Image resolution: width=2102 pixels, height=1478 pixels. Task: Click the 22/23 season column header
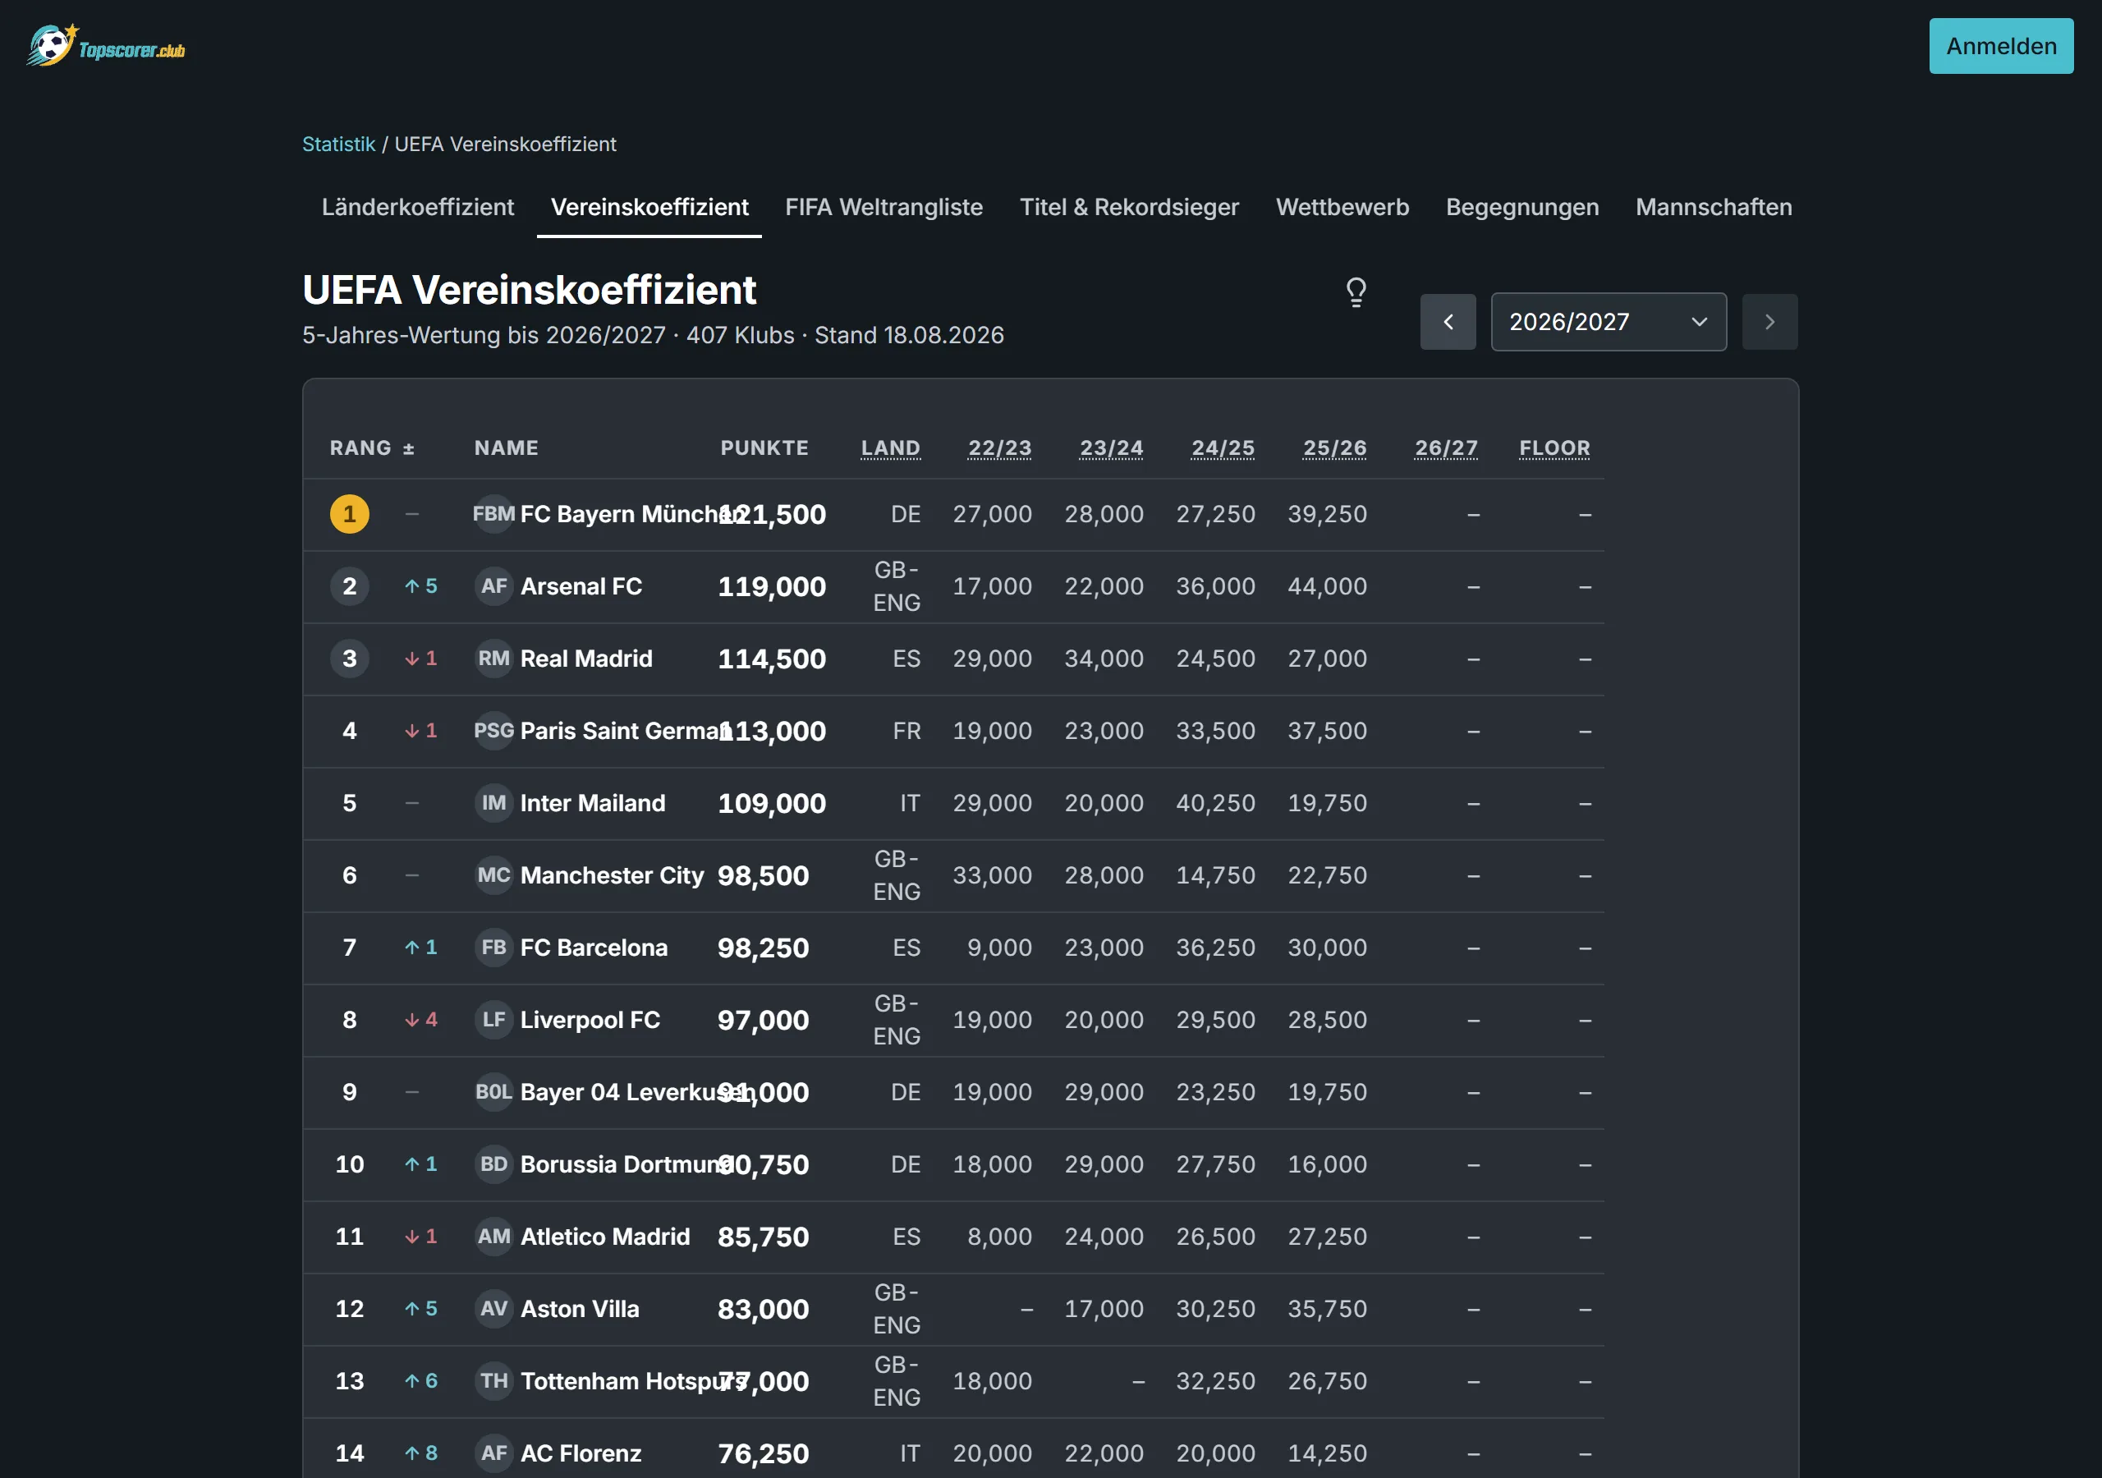pyautogui.click(x=1000, y=448)
